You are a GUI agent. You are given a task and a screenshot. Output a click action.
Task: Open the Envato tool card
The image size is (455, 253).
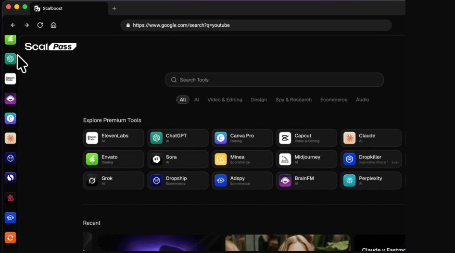tap(114, 159)
